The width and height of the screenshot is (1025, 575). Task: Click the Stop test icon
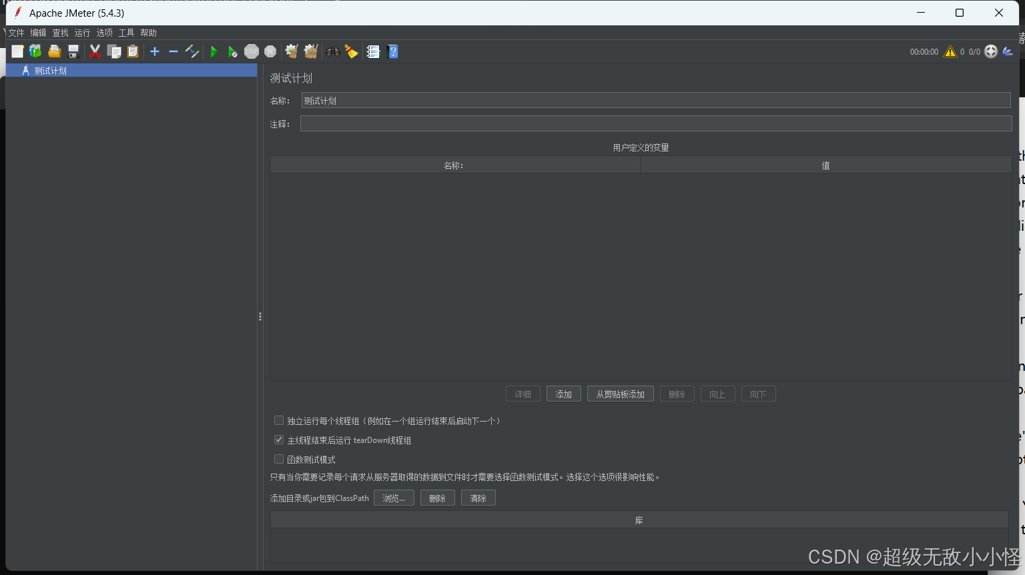(x=252, y=51)
